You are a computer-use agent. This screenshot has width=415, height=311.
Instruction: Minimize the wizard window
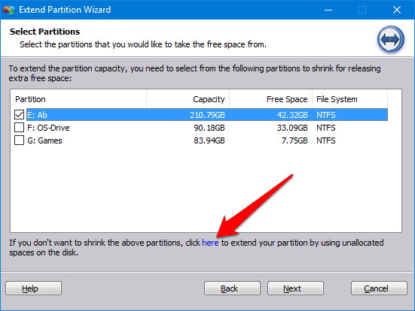tap(328, 10)
